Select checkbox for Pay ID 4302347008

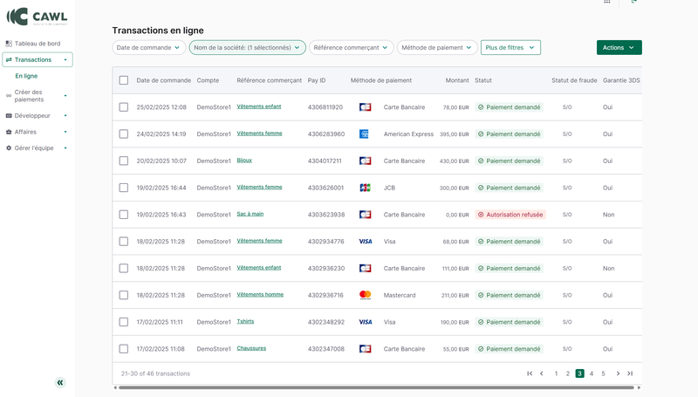pyautogui.click(x=124, y=349)
